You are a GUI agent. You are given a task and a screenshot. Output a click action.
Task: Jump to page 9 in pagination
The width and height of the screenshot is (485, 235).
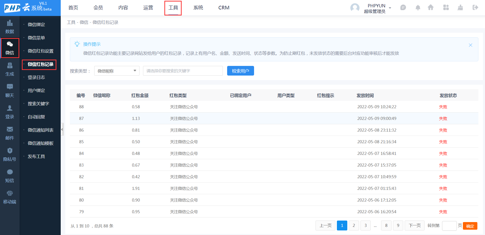(x=398, y=225)
